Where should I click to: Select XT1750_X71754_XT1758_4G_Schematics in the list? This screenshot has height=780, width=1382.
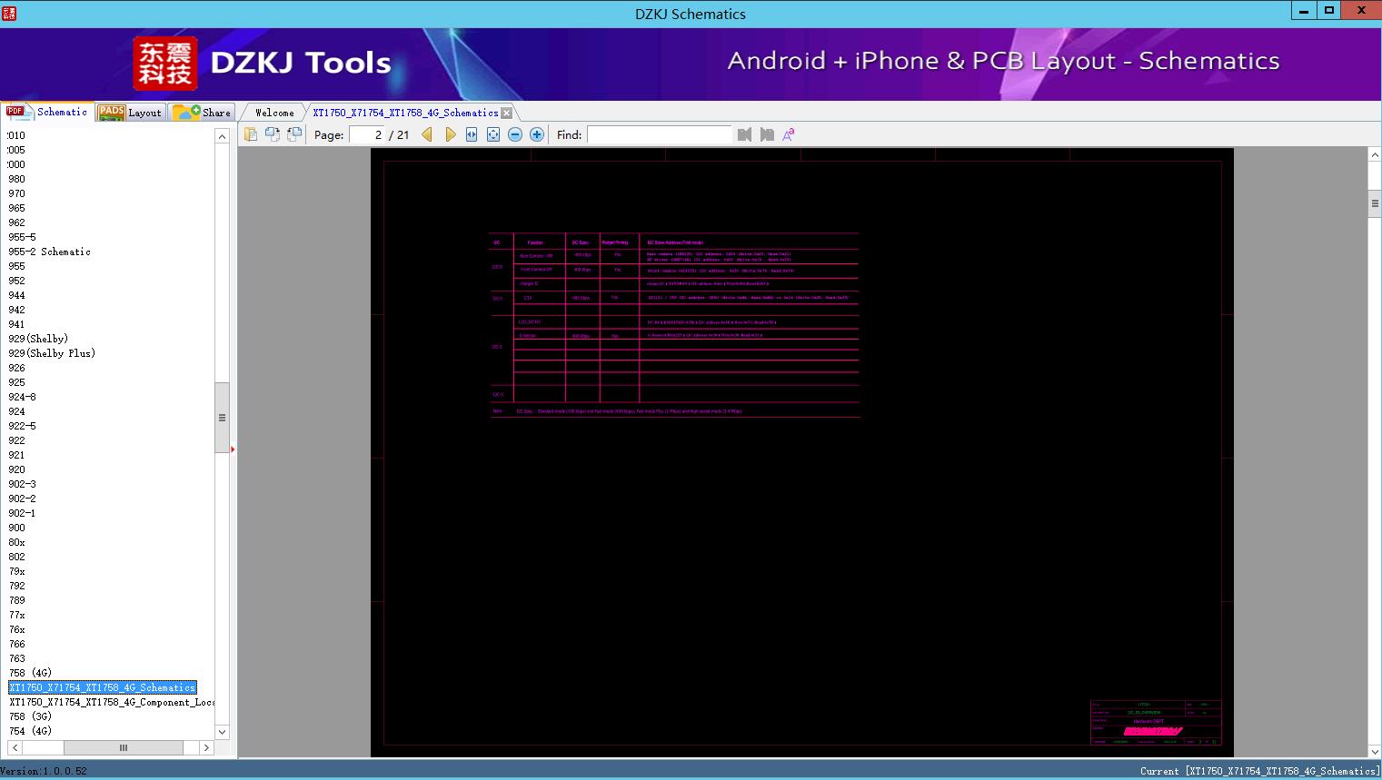coord(102,687)
